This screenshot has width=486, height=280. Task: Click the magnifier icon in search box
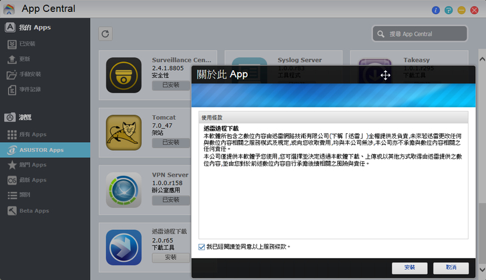pos(381,34)
